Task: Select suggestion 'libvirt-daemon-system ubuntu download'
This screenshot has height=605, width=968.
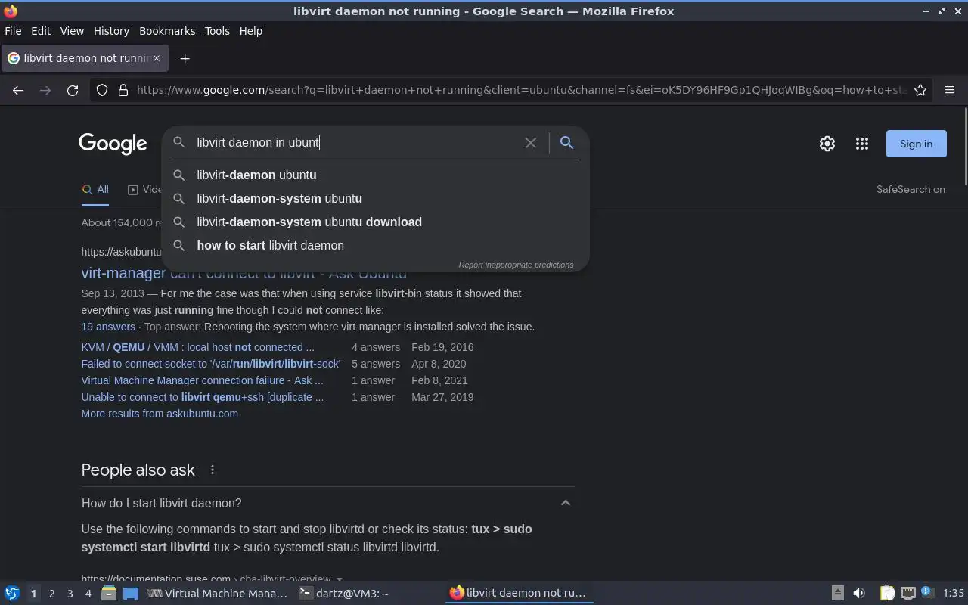Action: (375, 222)
